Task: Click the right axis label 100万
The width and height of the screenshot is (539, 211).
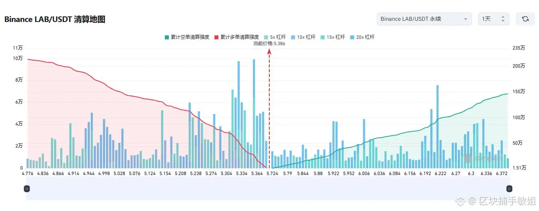Action: coord(519,117)
